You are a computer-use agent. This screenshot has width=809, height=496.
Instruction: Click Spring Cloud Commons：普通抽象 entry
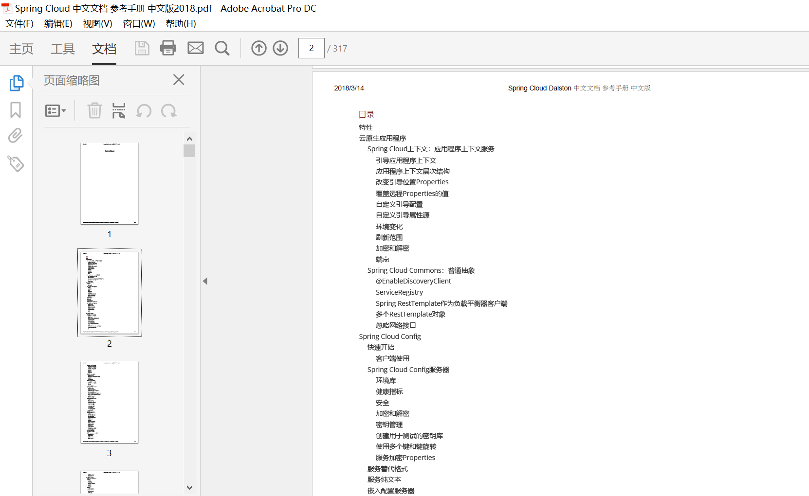click(x=421, y=270)
